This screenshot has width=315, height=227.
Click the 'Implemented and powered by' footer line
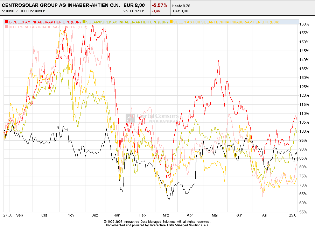pos(157,225)
